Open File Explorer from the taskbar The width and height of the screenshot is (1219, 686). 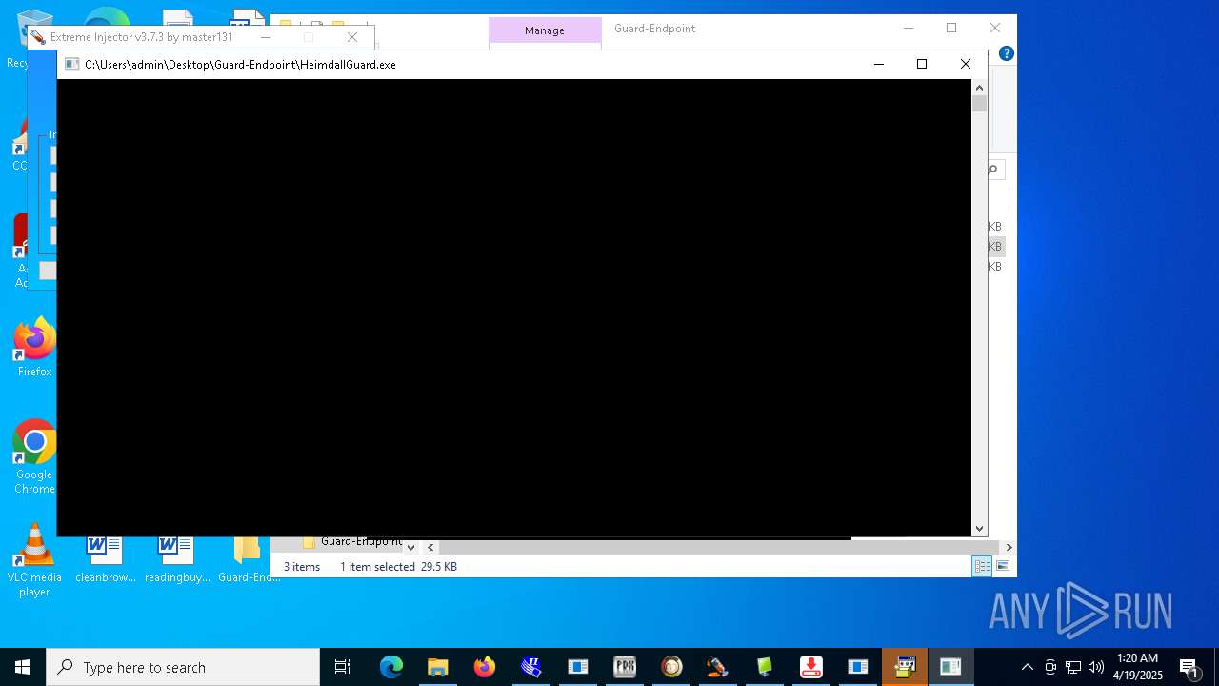pos(437,667)
